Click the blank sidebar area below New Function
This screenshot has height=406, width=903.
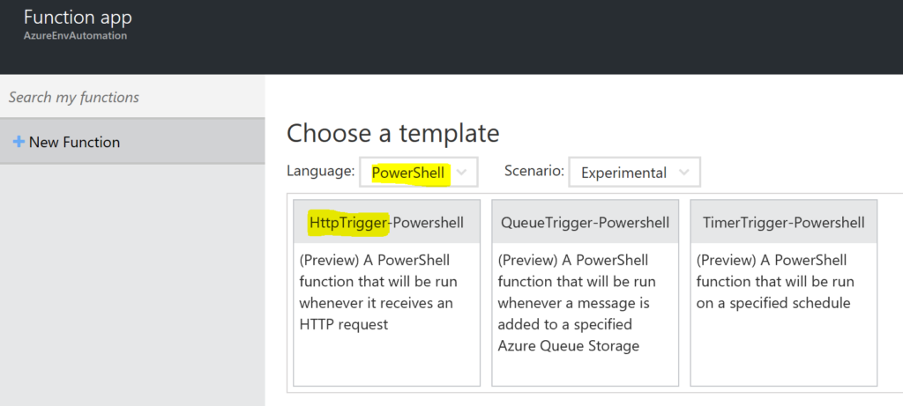tap(132, 282)
